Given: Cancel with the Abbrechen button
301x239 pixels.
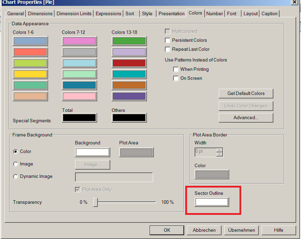Looking at the screenshot, I should (204, 230).
